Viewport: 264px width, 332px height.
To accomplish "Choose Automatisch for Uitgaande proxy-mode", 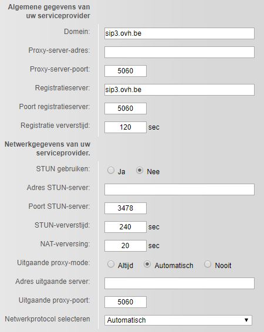I will [x=147, y=264].
